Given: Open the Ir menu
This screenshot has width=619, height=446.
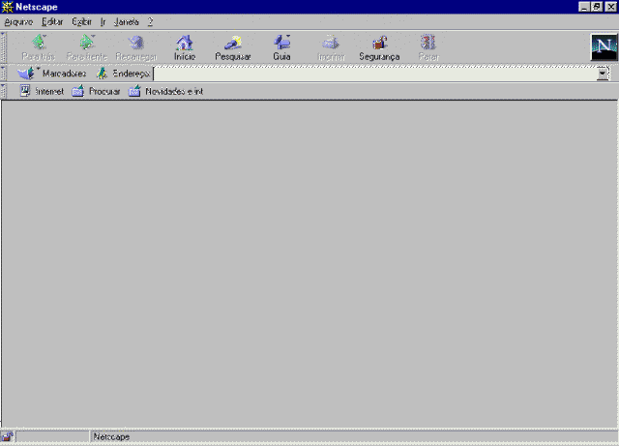Looking at the screenshot, I should [x=103, y=22].
